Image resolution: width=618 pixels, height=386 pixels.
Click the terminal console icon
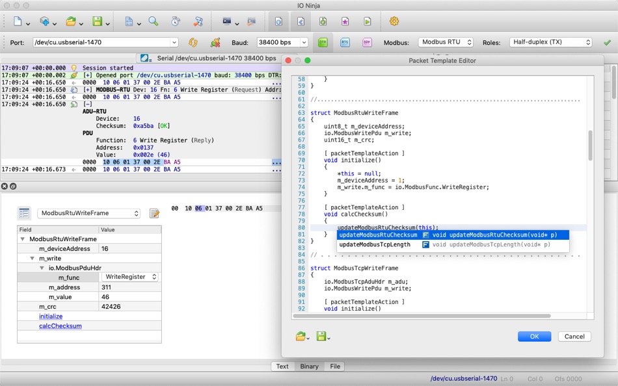click(x=226, y=21)
